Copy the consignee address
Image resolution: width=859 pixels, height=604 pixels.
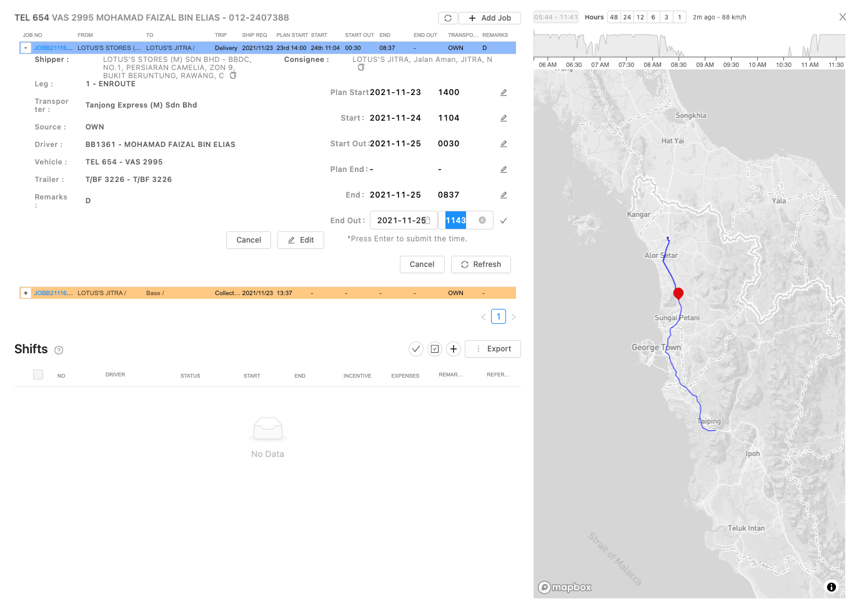pyautogui.click(x=361, y=67)
